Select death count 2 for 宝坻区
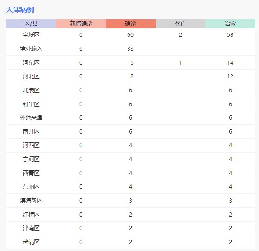Screen dimensions: 259x251 [x=180, y=35]
